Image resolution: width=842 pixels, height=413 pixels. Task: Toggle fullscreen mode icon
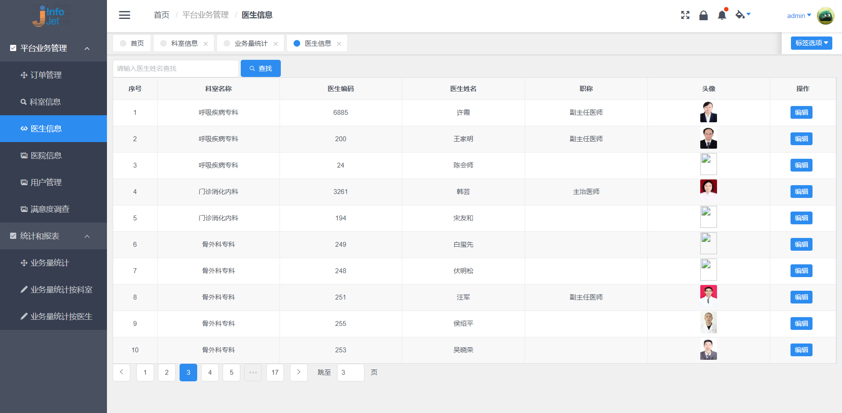tap(685, 15)
